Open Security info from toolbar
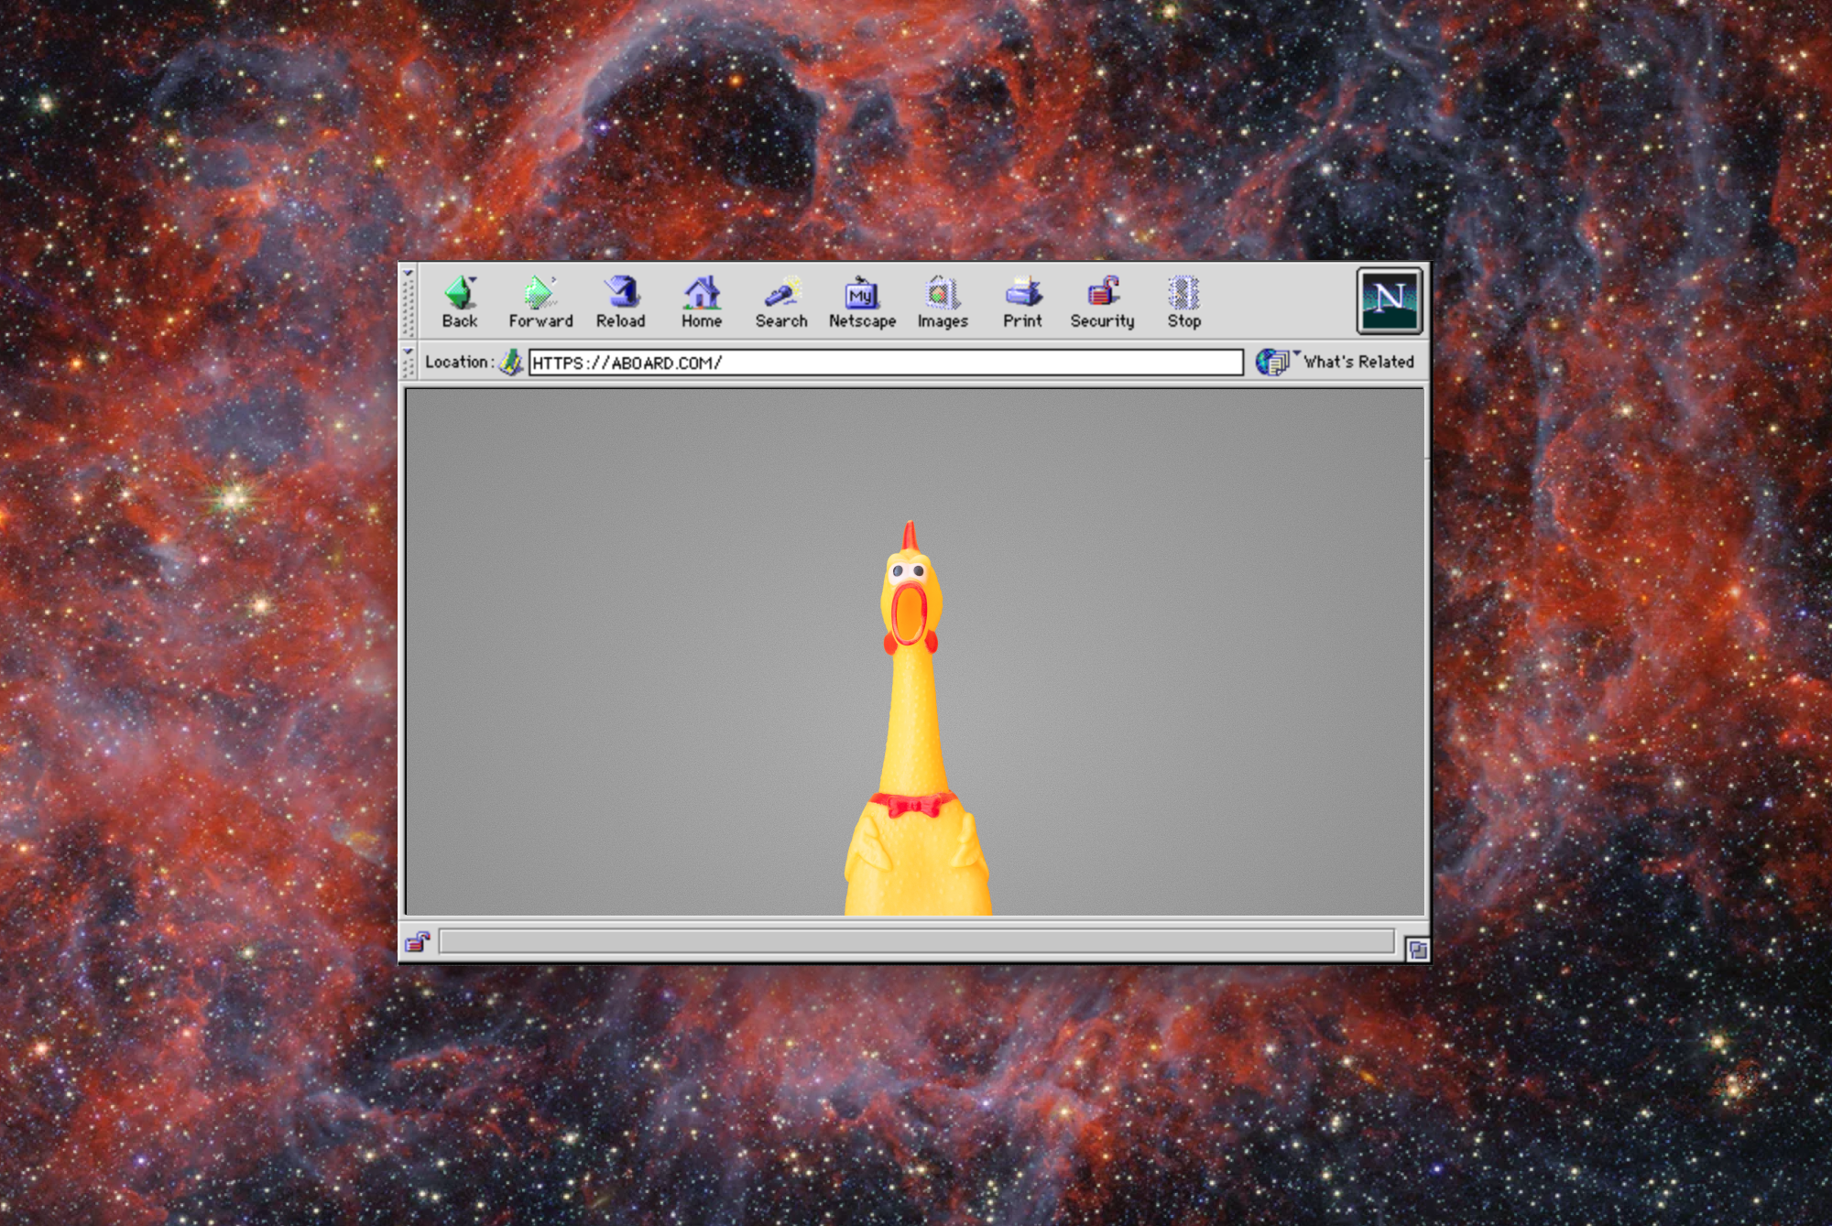 point(1102,302)
